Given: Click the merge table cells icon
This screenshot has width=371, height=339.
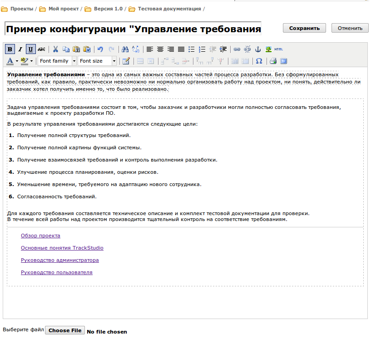Looking at the screenshot, I should pyautogui.click(x=245, y=61).
